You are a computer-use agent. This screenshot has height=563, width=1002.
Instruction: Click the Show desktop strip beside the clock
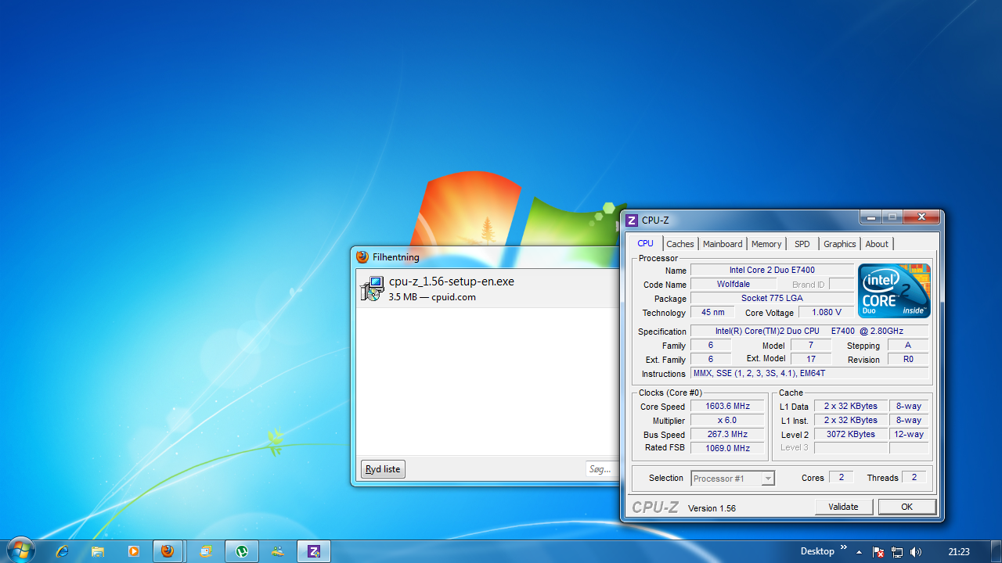[x=997, y=551]
